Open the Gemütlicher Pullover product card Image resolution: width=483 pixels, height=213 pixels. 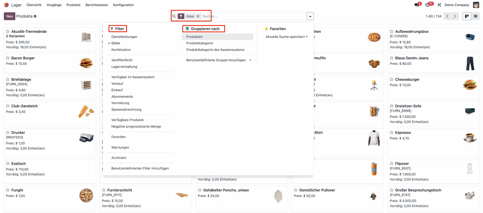click(x=338, y=198)
